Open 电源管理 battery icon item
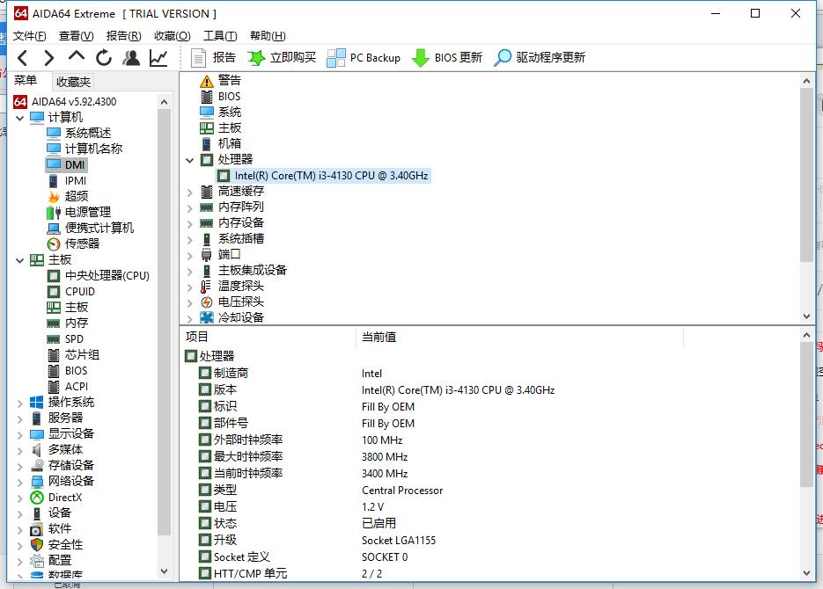The width and height of the screenshot is (823, 589). [78, 212]
